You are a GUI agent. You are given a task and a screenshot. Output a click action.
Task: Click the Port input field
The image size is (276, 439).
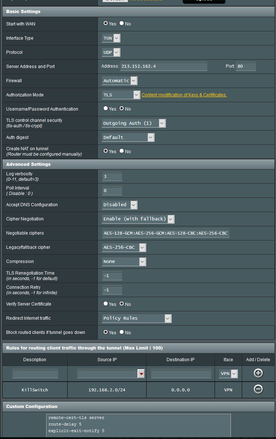click(x=246, y=67)
